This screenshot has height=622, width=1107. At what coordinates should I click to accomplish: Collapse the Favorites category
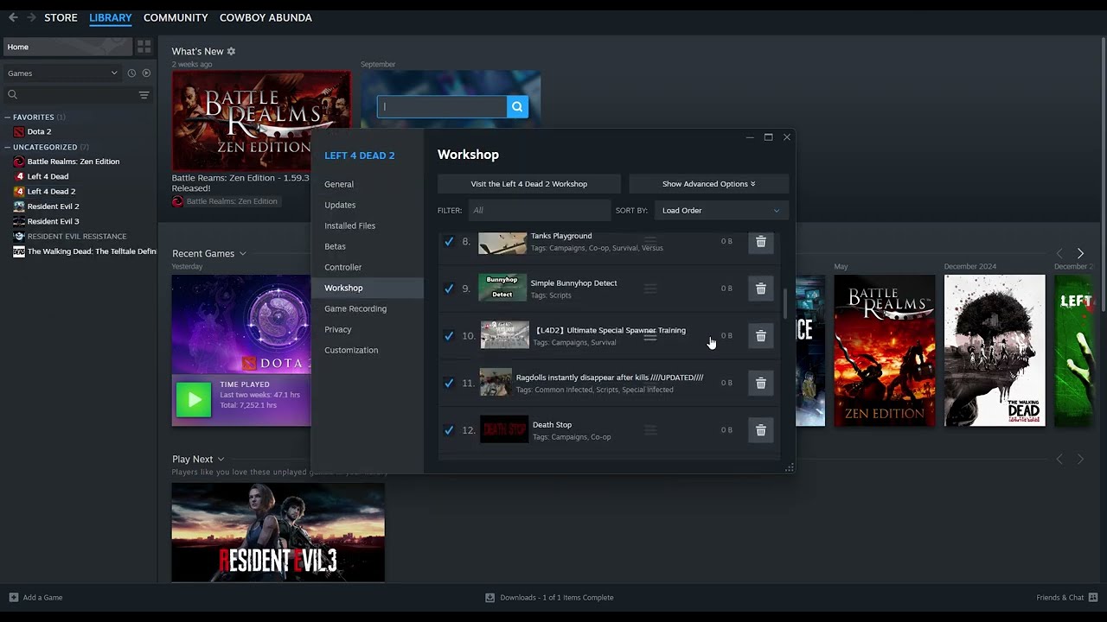[8, 117]
